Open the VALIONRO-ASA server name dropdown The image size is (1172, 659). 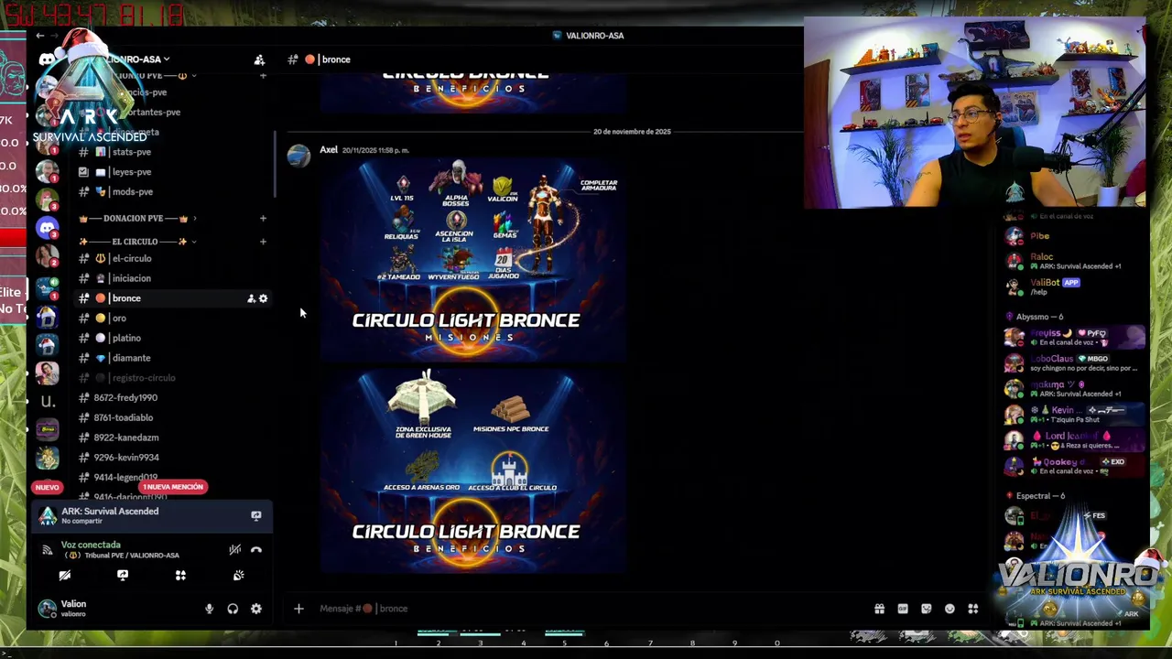point(137,59)
